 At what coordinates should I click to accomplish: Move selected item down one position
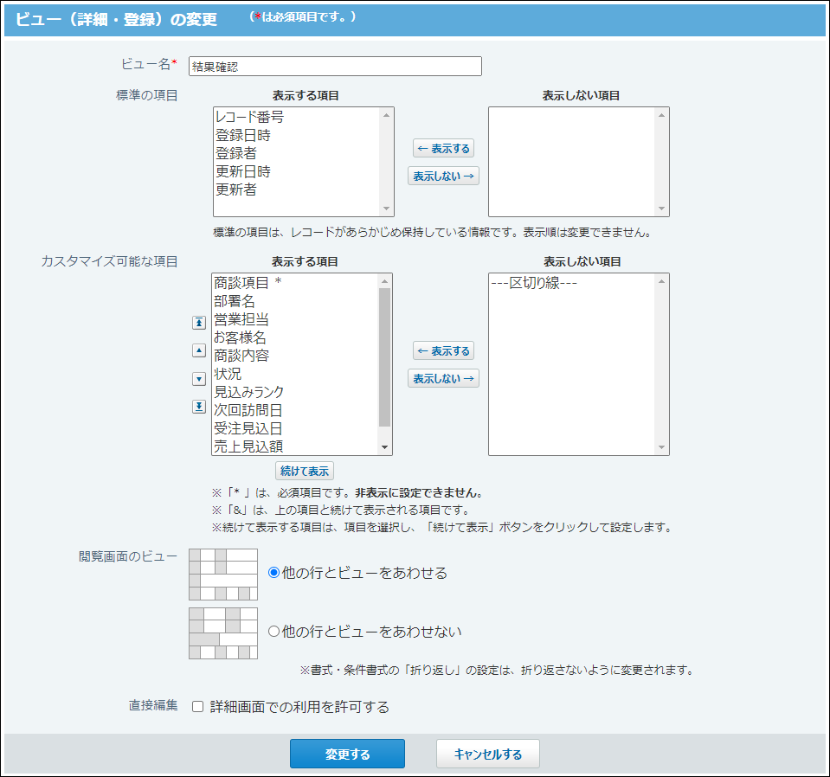point(198,378)
